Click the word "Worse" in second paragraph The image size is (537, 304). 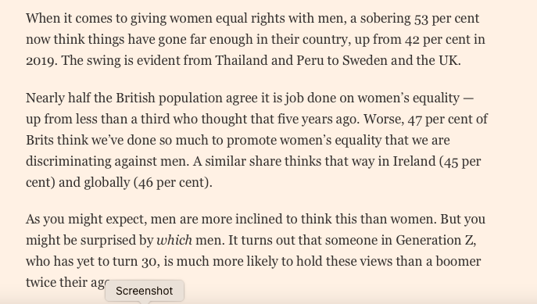[382, 119]
